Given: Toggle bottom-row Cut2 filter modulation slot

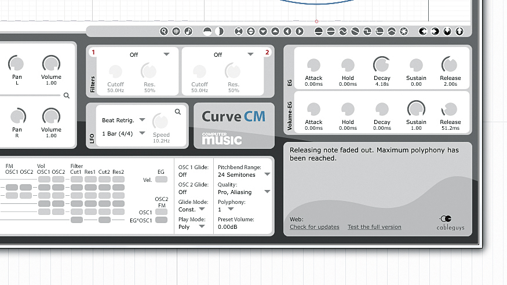Looking at the screenshot, I should coord(104,220).
